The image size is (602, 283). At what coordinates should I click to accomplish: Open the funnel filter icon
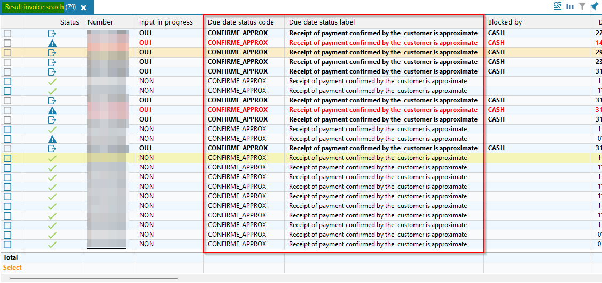click(x=582, y=6)
